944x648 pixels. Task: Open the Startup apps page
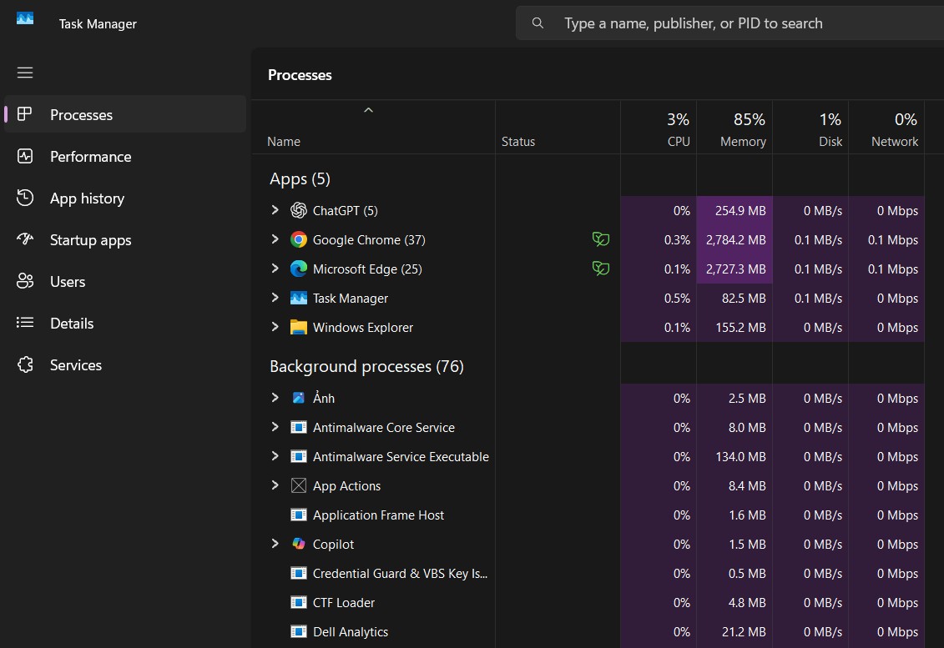(x=90, y=240)
